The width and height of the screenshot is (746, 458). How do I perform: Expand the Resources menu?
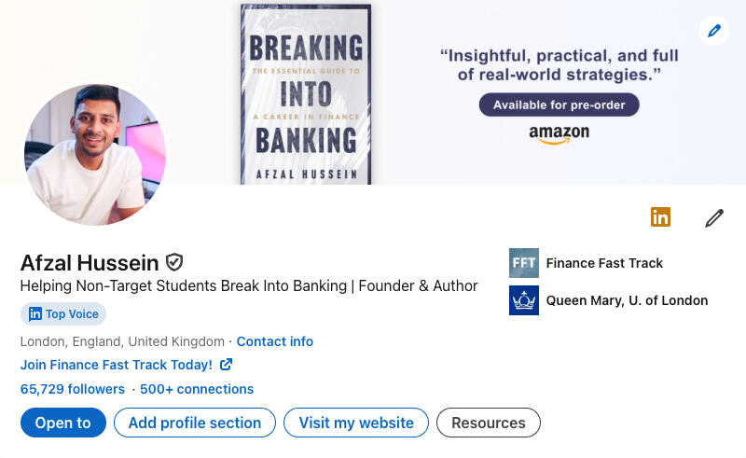(x=489, y=423)
